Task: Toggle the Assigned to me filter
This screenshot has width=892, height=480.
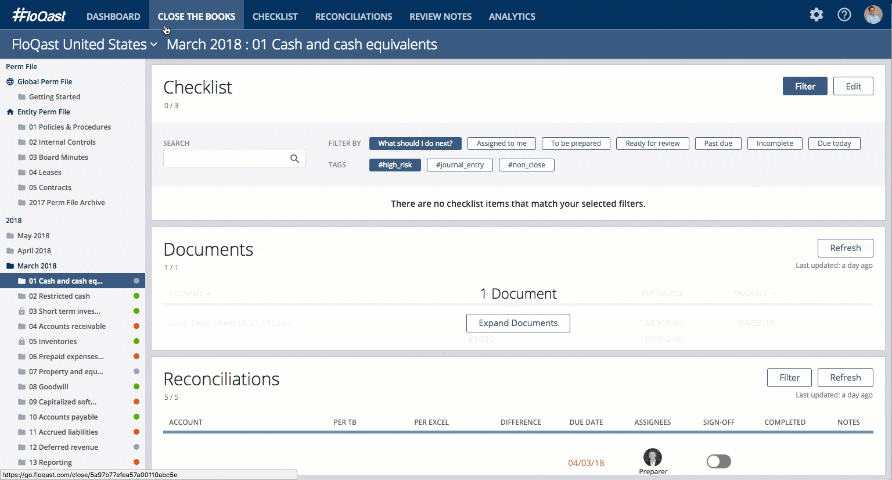Action: (502, 144)
